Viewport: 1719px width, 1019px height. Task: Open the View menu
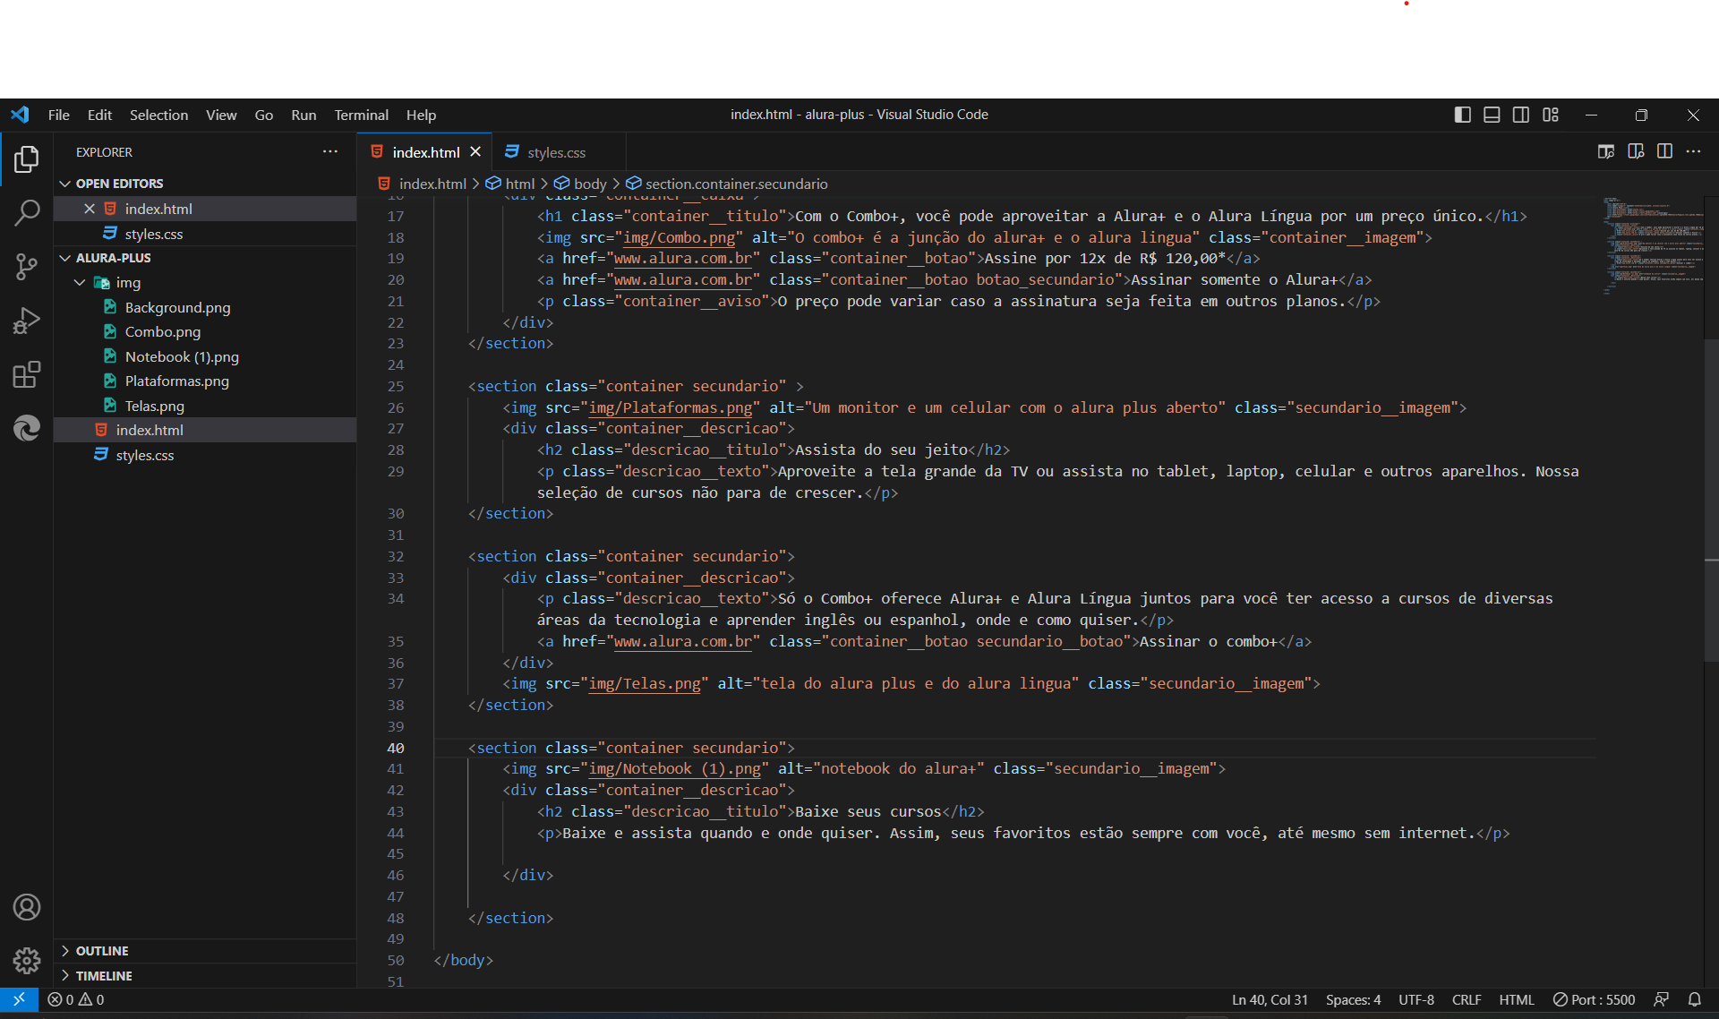(221, 115)
